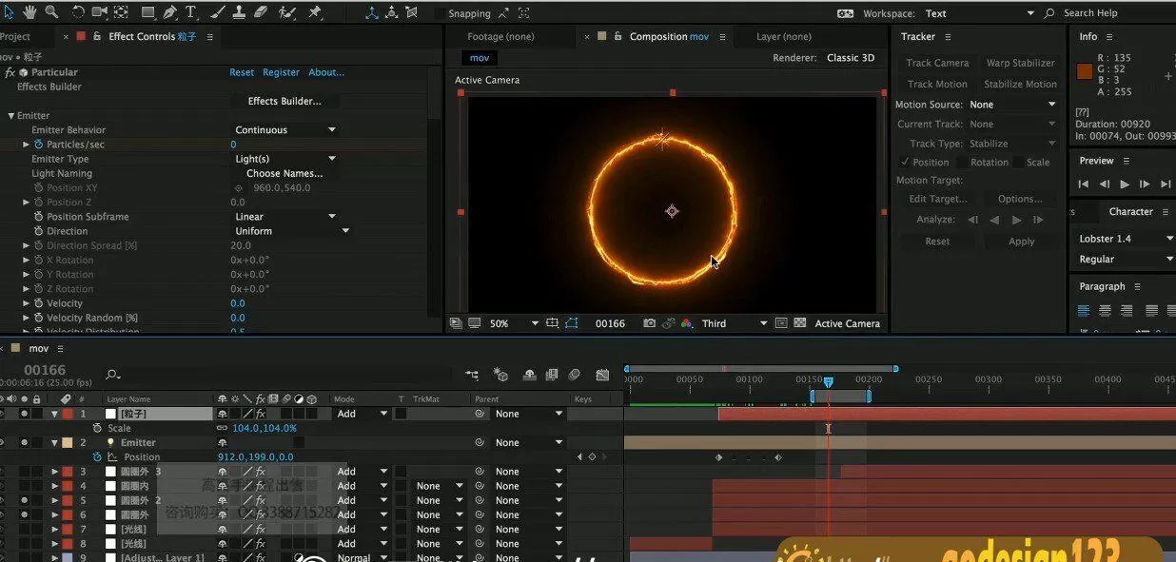Switch to the Footage (none) tab

click(x=500, y=37)
